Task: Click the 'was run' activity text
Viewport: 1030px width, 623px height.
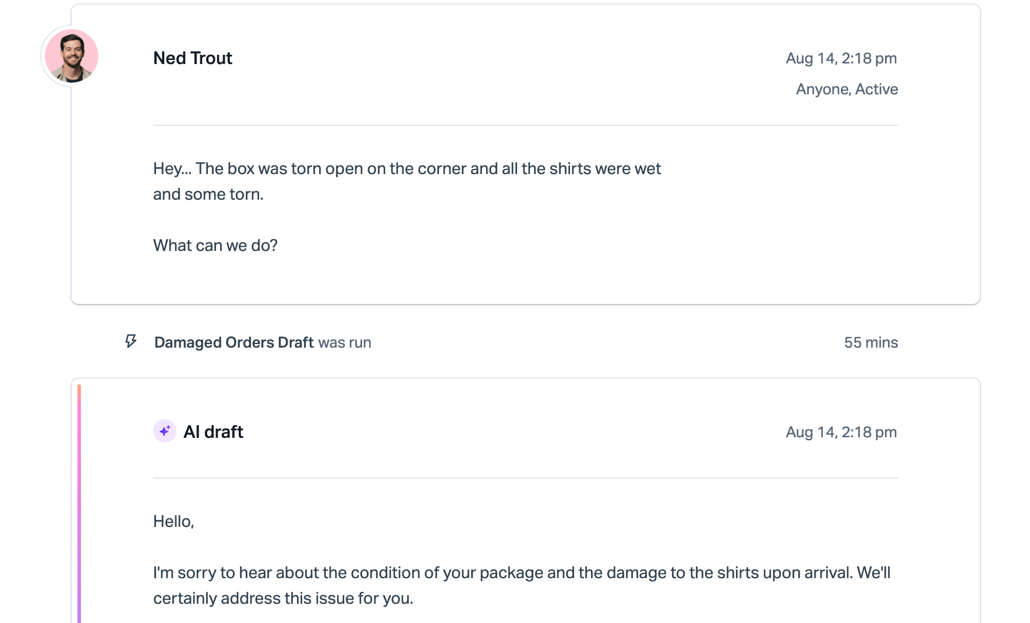Action: [x=345, y=342]
